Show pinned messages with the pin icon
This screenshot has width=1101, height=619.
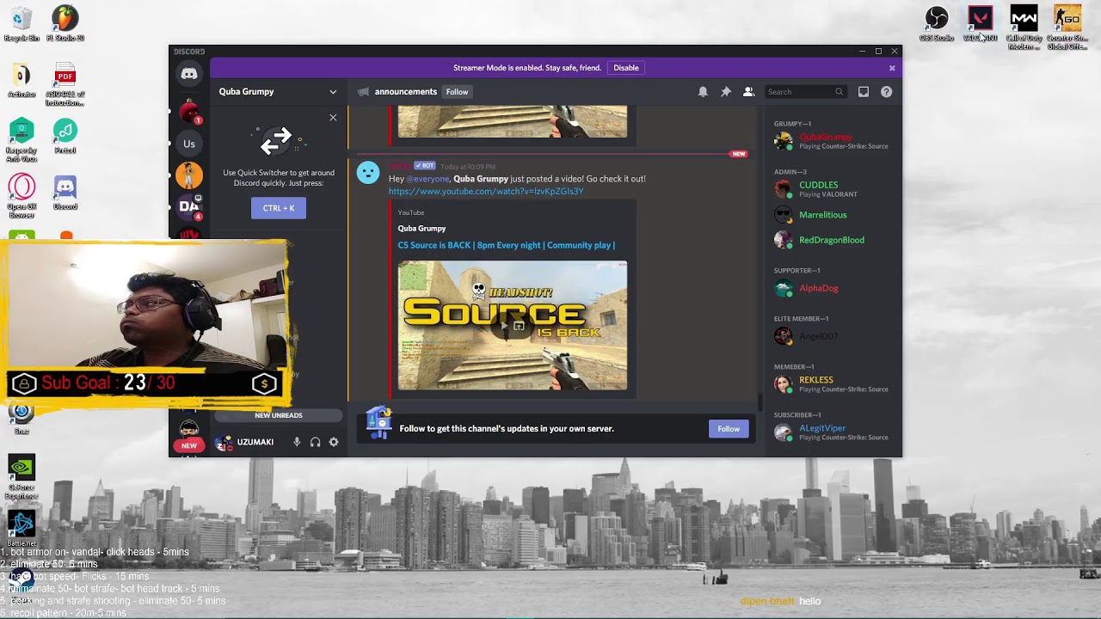pos(726,92)
